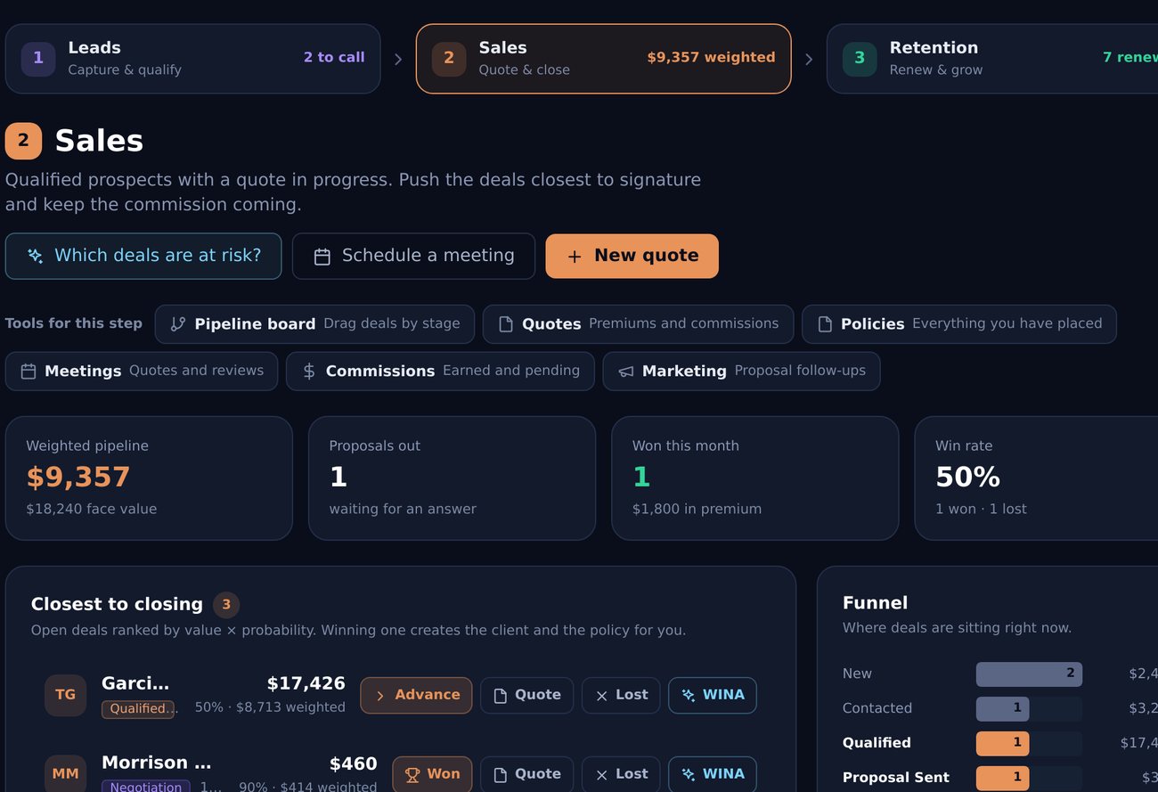Ask WINA about the Garcia deal

pyautogui.click(x=713, y=696)
